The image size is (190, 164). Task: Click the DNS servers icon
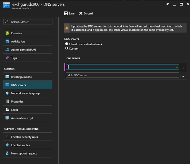pos(7,85)
